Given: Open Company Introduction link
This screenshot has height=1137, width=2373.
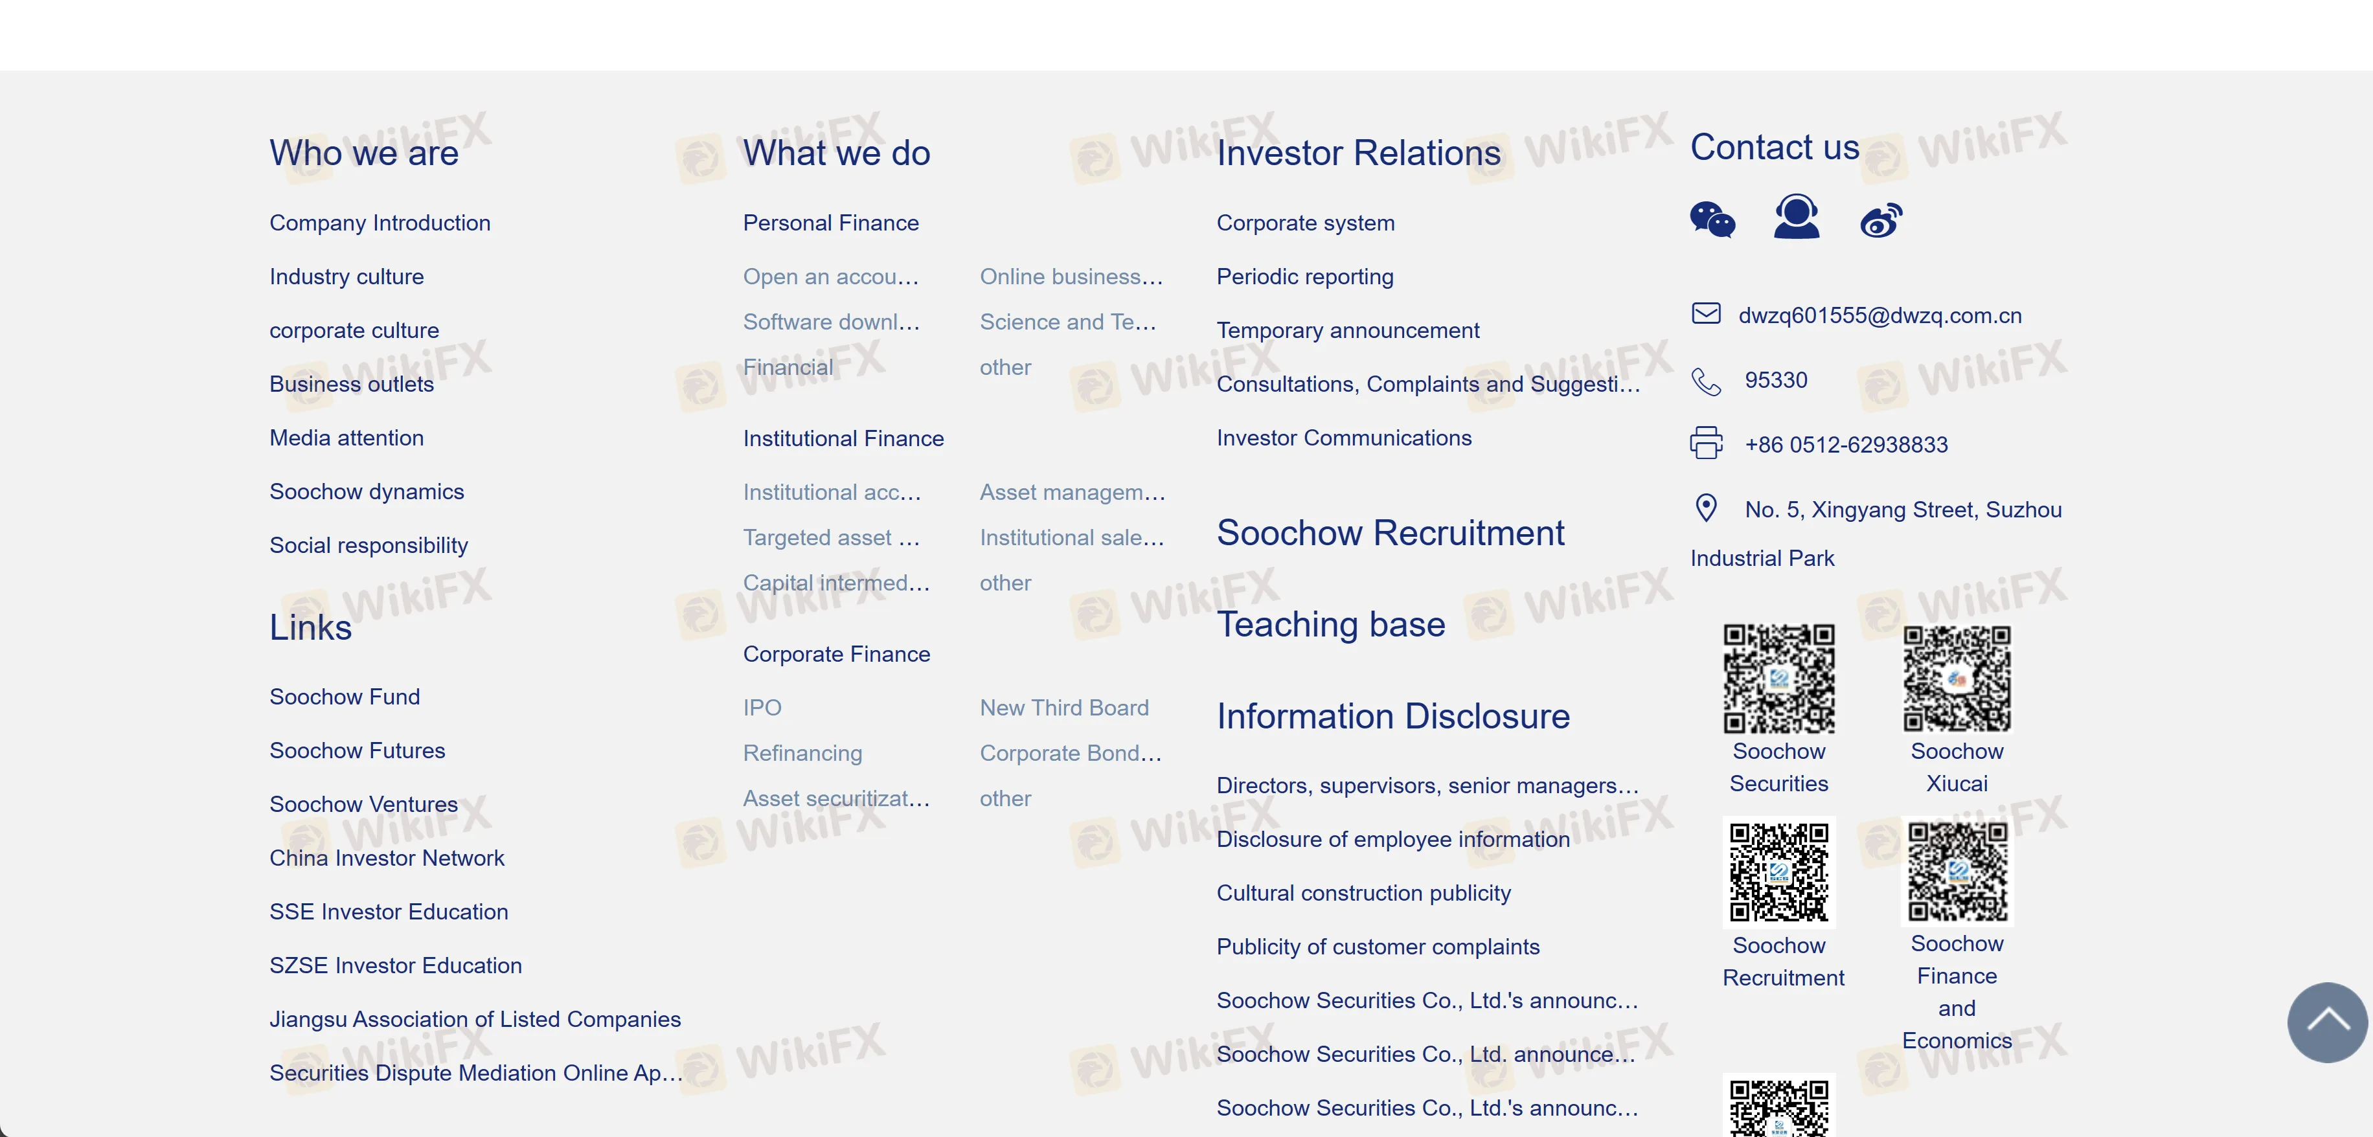Looking at the screenshot, I should [x=380, y=223].
